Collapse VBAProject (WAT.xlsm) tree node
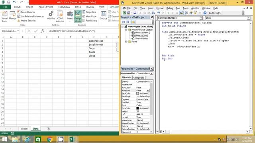The width and height of the screenshot is (255, 143). click(122, 27)
